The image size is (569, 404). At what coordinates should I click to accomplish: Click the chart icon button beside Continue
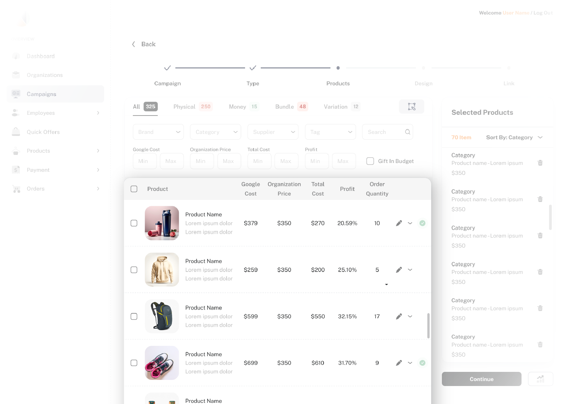[540, 379]
